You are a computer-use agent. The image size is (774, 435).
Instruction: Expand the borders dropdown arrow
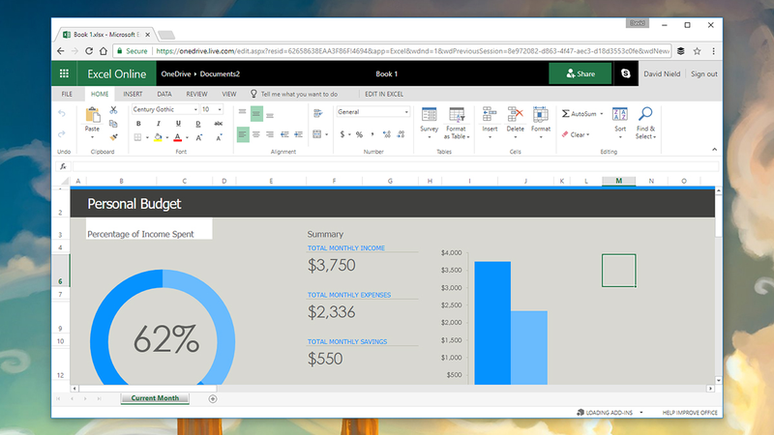[147, 137]
